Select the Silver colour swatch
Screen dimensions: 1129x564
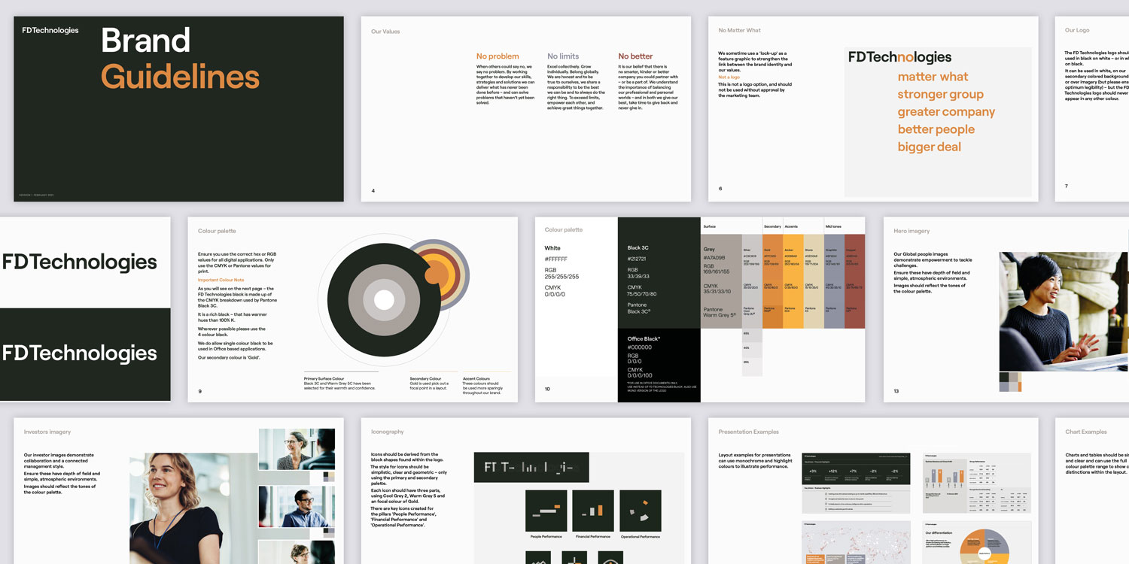[x=752, y=281]
